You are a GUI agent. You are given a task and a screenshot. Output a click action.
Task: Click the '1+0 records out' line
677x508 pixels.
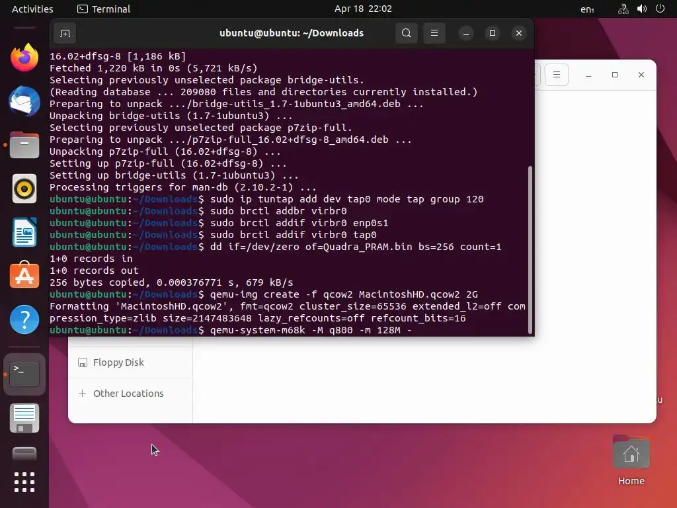click(x=94, y=271)
